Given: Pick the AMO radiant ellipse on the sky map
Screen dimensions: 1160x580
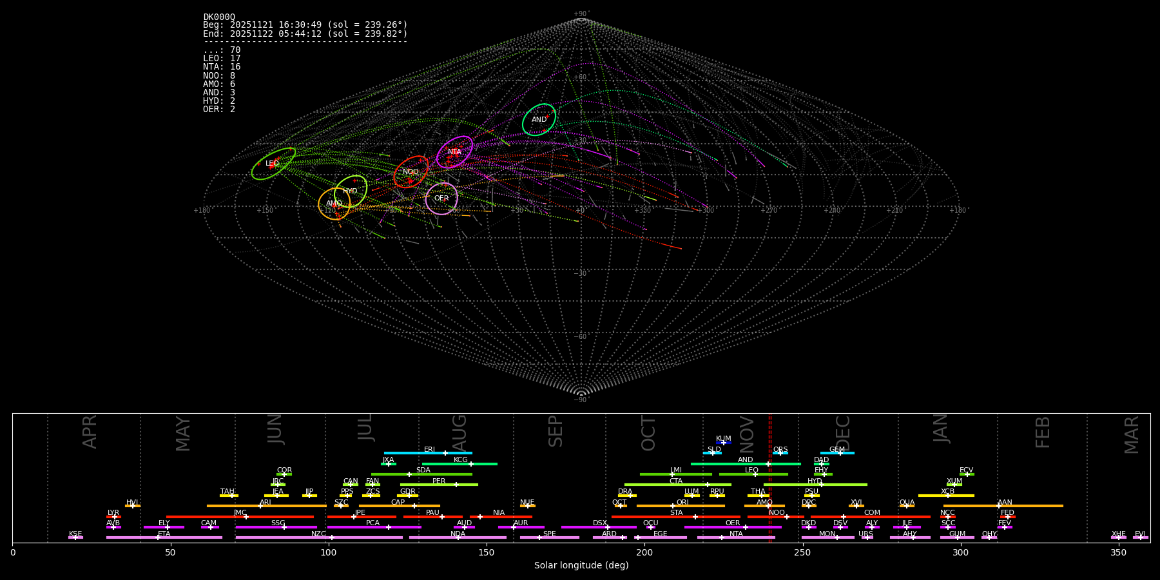Looking at the screenshot, I should pyautogui.click(x=334, y=204).
